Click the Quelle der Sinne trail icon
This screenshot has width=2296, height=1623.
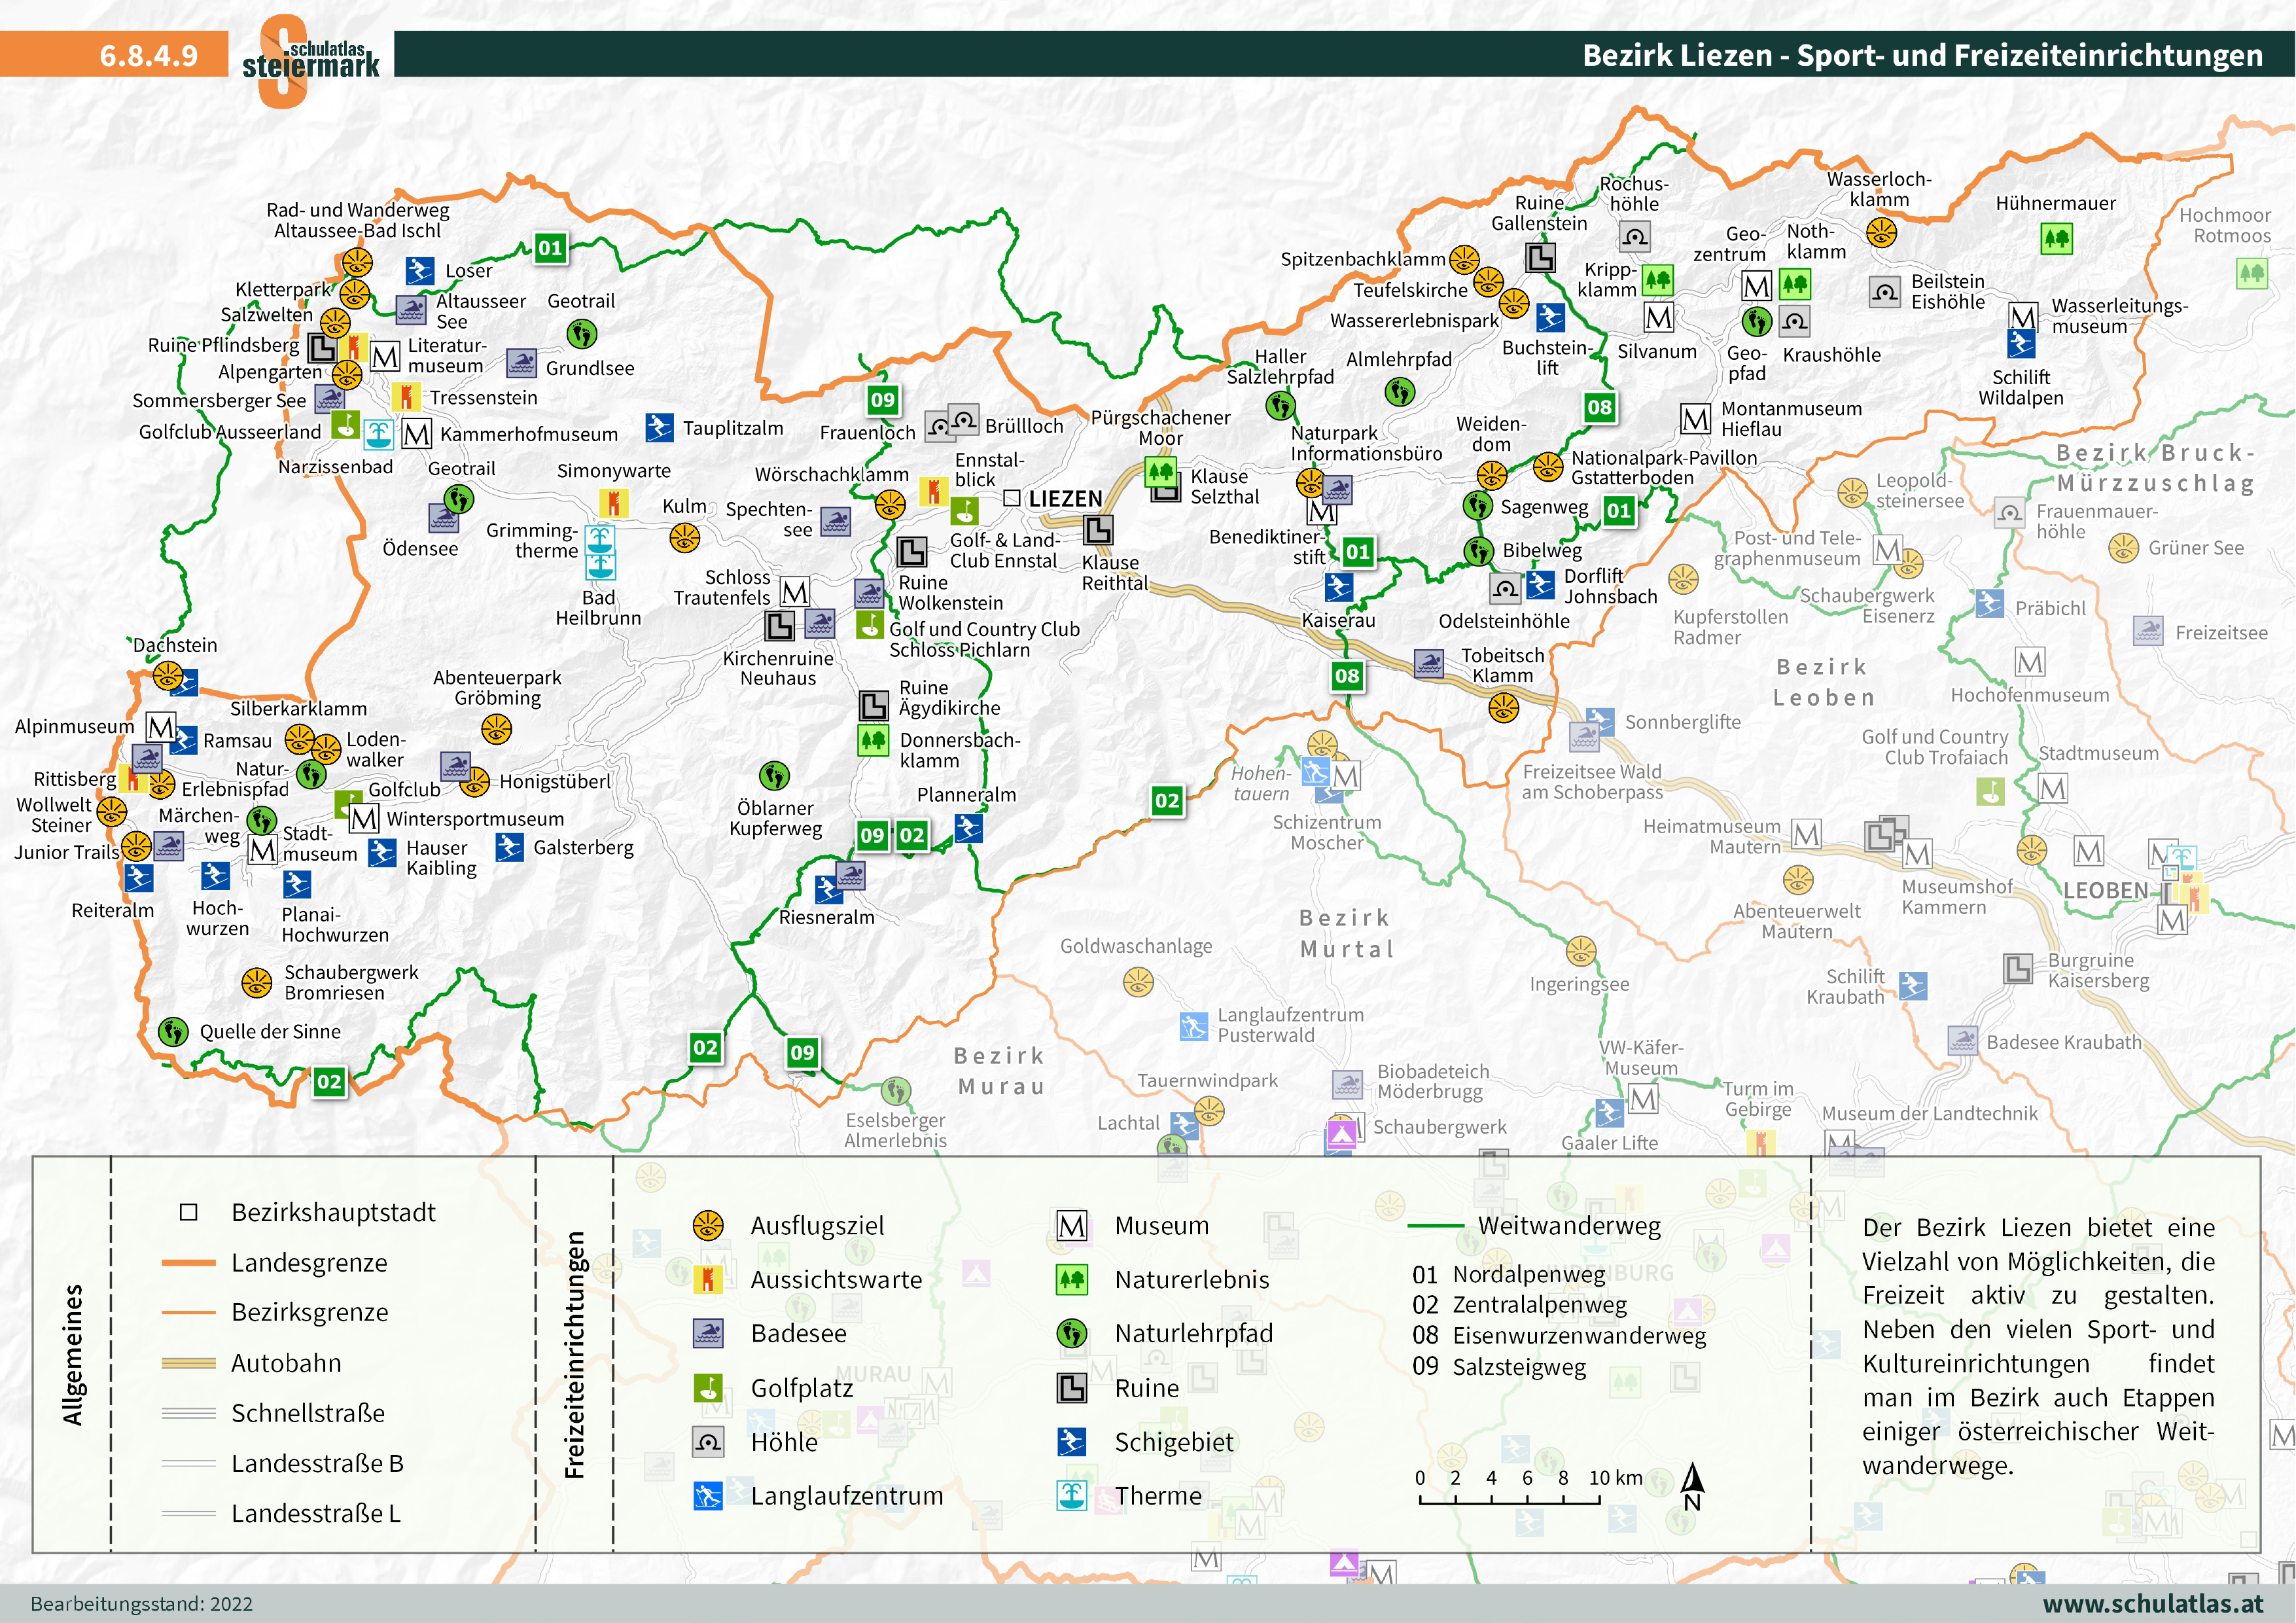[173, 1031]
